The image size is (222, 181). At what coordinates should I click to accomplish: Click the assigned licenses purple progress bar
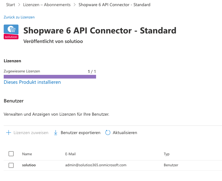tap(50, 77)
